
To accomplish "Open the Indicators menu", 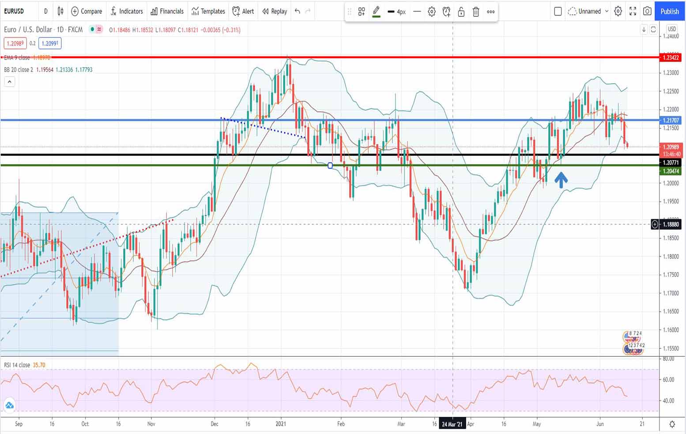I will pos(127,11).
